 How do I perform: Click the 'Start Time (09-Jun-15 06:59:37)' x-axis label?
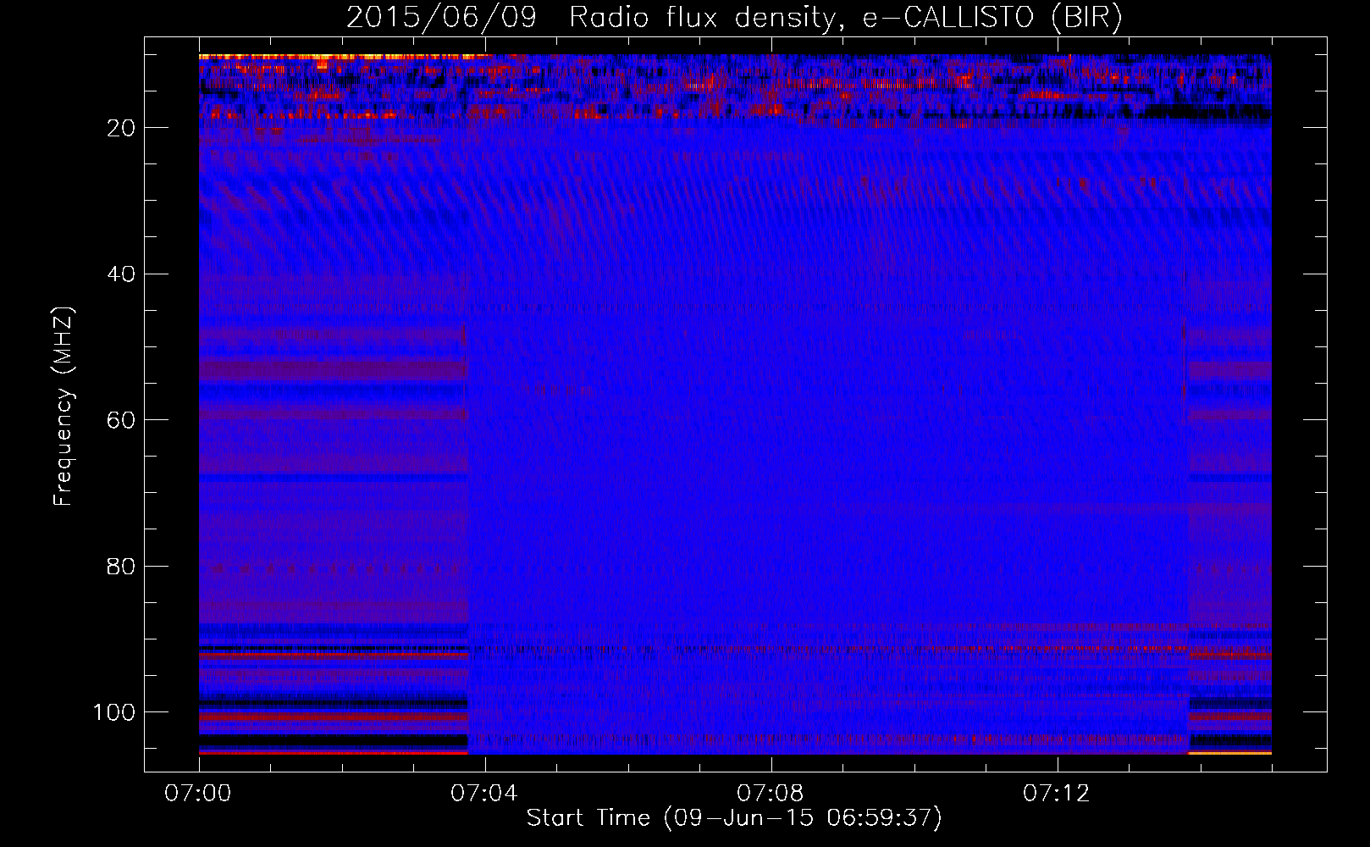(734, 818)
